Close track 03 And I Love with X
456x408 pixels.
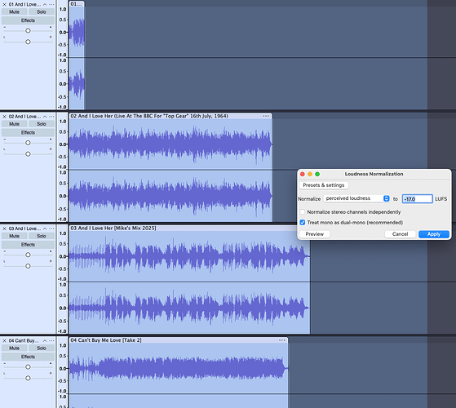pyautogui.click(x=4, y=228)
